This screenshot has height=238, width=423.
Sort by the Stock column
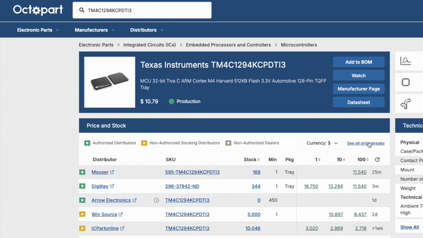click(252, 160)
